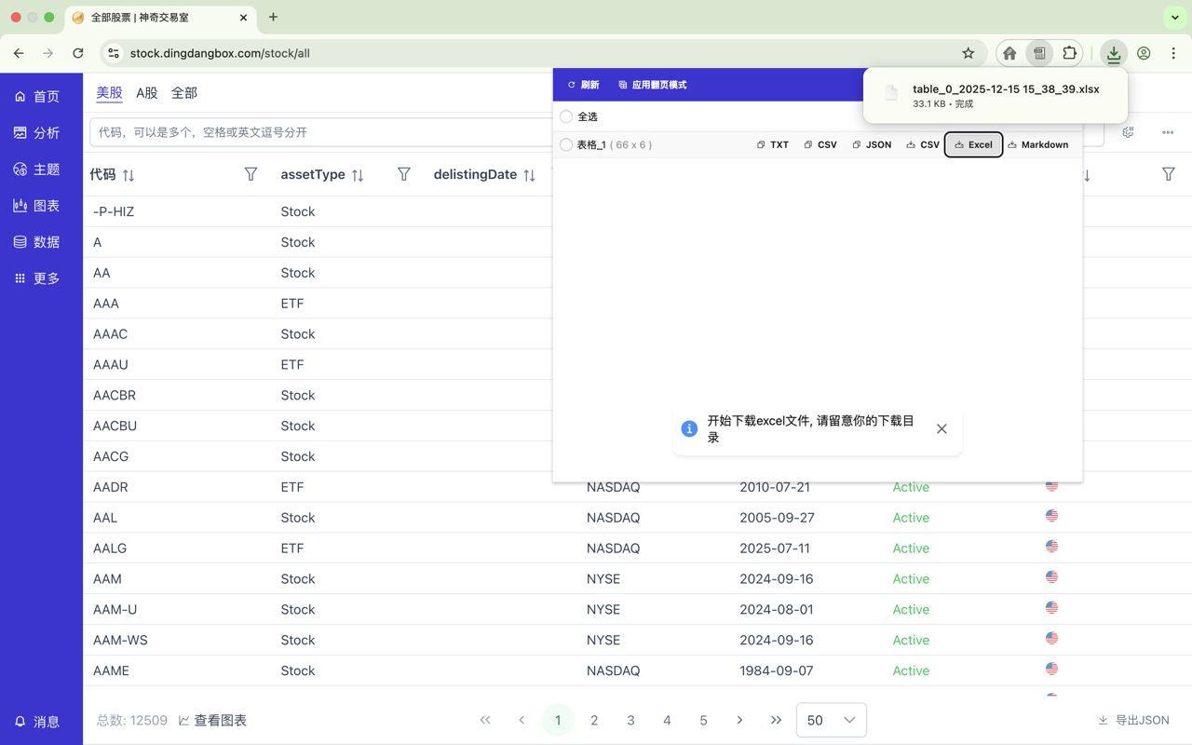Open the 分析 section in the sidebar

[37, 131]
